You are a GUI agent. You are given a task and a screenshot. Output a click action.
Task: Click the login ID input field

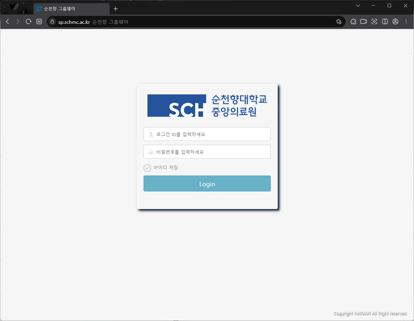207,134
